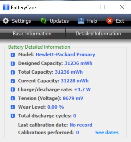Click the BatteryCare title bar app icon
The height and width of the screenshot is (142, 131).
6,7
